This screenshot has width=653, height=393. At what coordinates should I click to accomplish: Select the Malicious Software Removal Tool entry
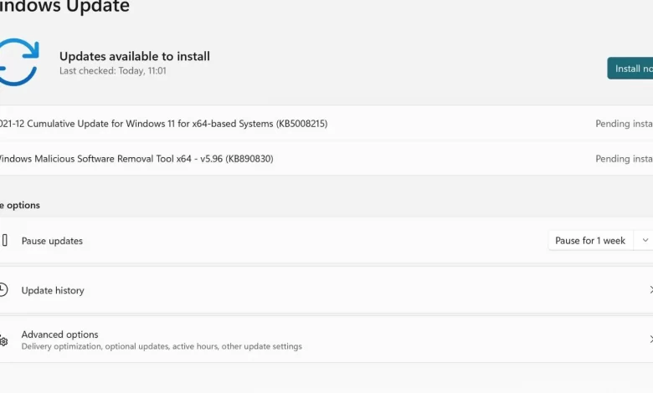click(136, 159)
